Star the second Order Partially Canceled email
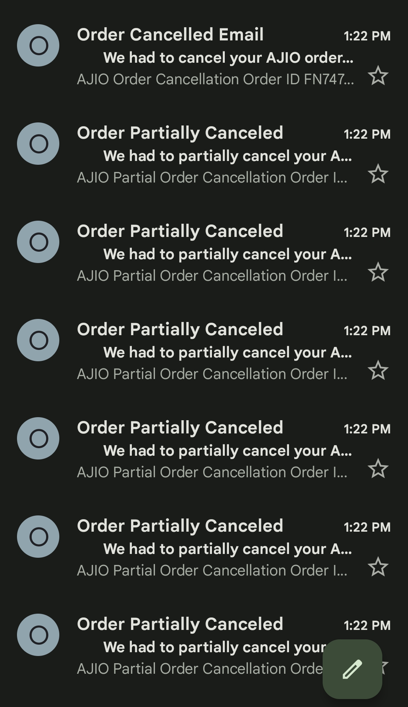The height and width of the screenshot is (707, 408). pyautogui.click(x=378, y=272)
